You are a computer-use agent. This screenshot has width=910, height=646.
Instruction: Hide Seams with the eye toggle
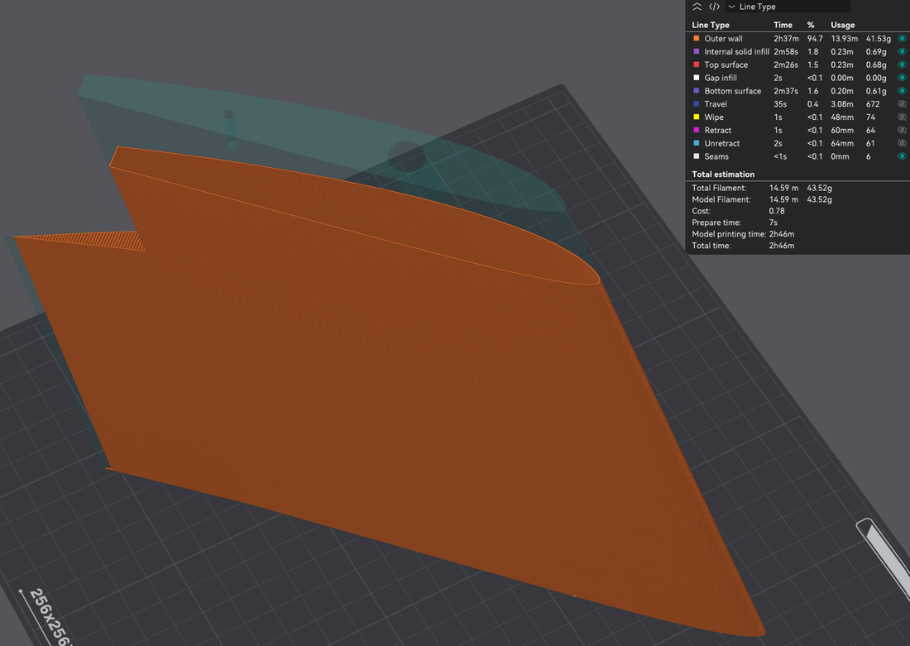(x=902, y=156)
